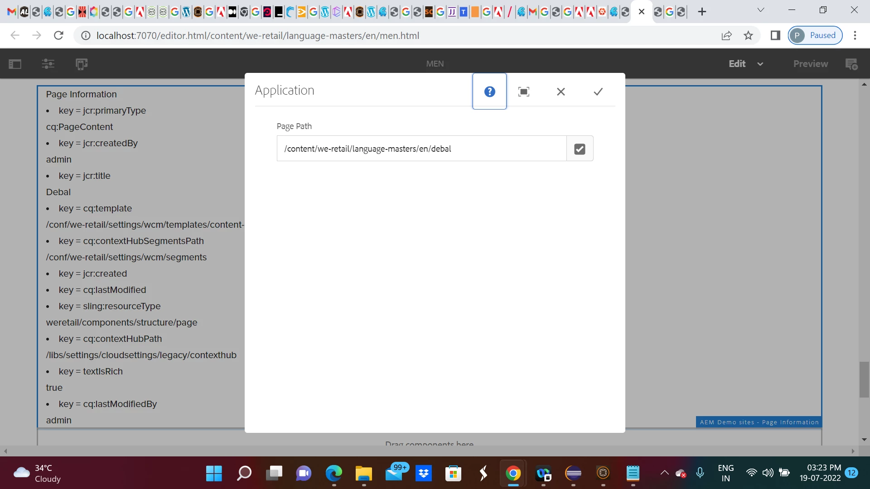Open path browser beside Page Path field
The width and height of the screenshot is (870, 489).
[580, 149]
